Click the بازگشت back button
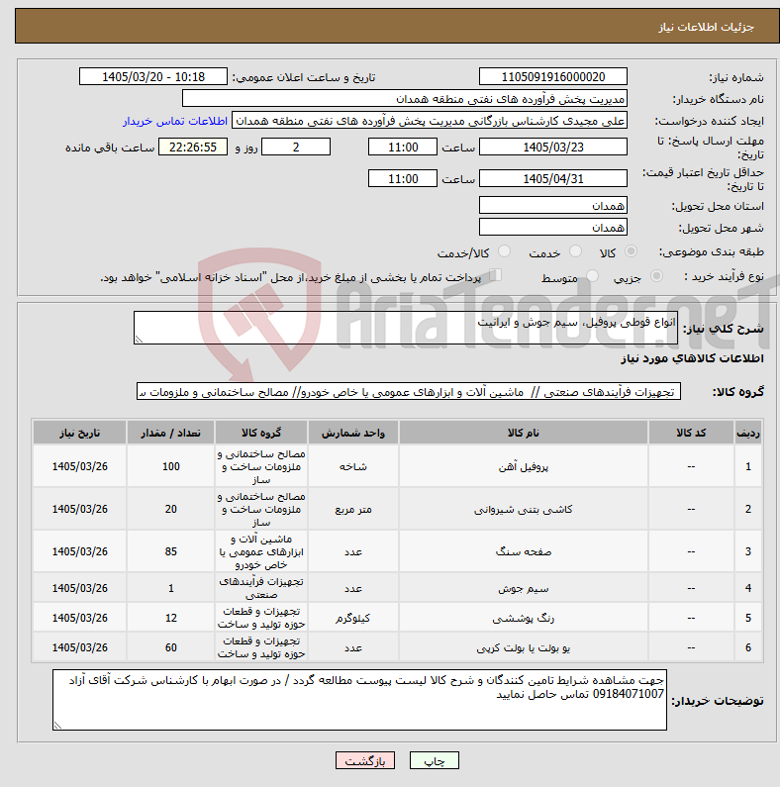The image size is (780, 787). tap(365, 760)
